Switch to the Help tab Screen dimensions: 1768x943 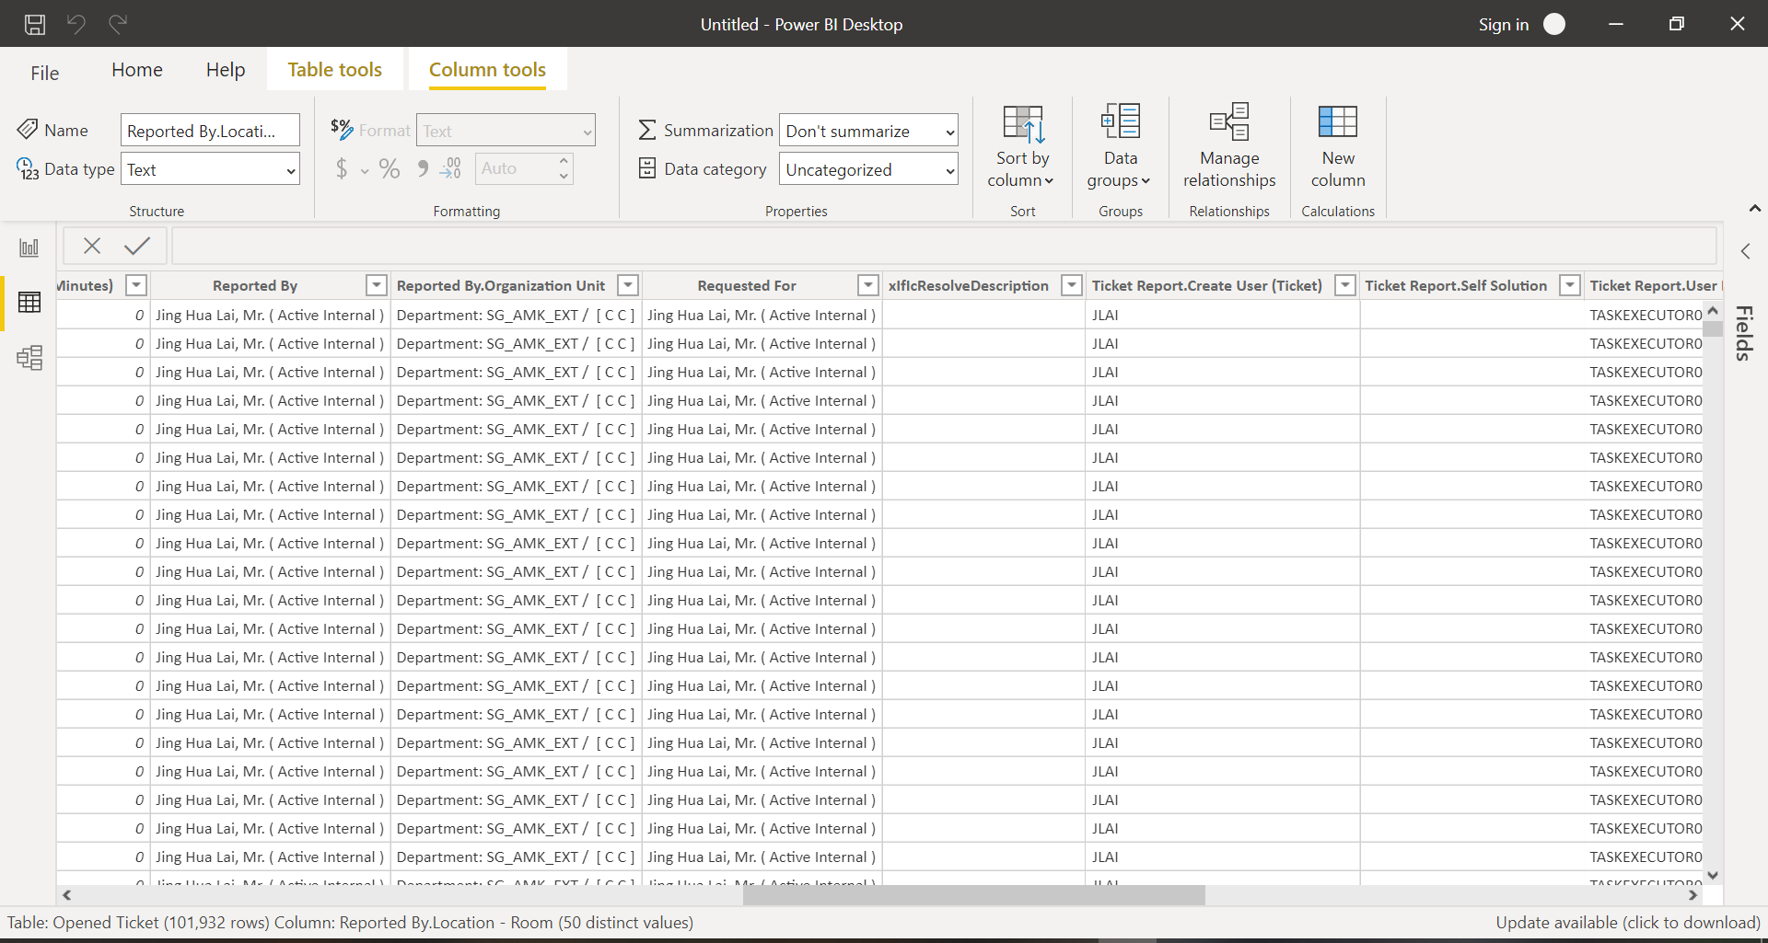click(x=226, y=70)
